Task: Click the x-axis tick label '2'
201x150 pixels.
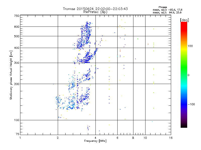Action: (58, 138)
